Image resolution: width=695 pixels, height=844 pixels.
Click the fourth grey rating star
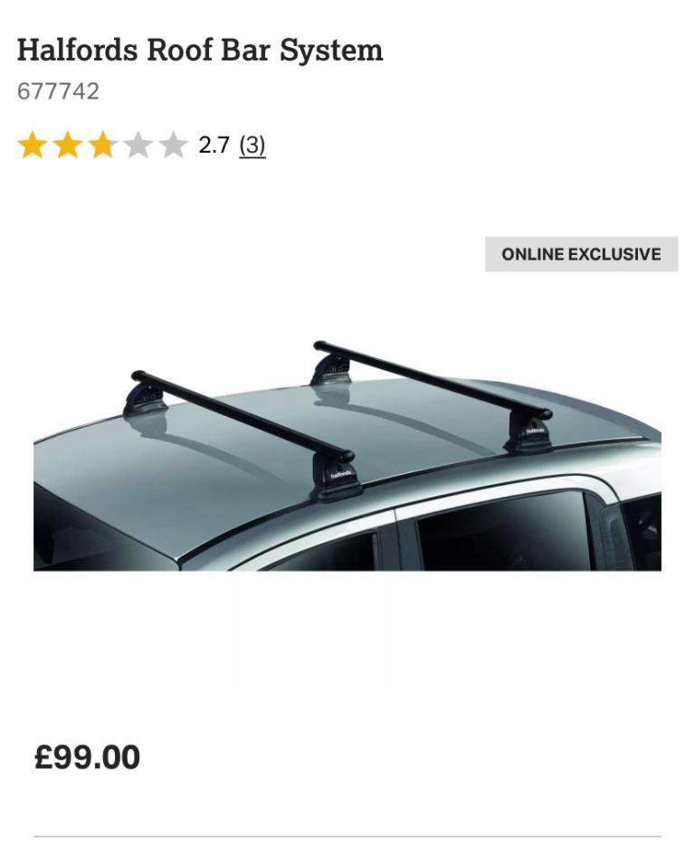pyautogui.click(x=138, y=146)
